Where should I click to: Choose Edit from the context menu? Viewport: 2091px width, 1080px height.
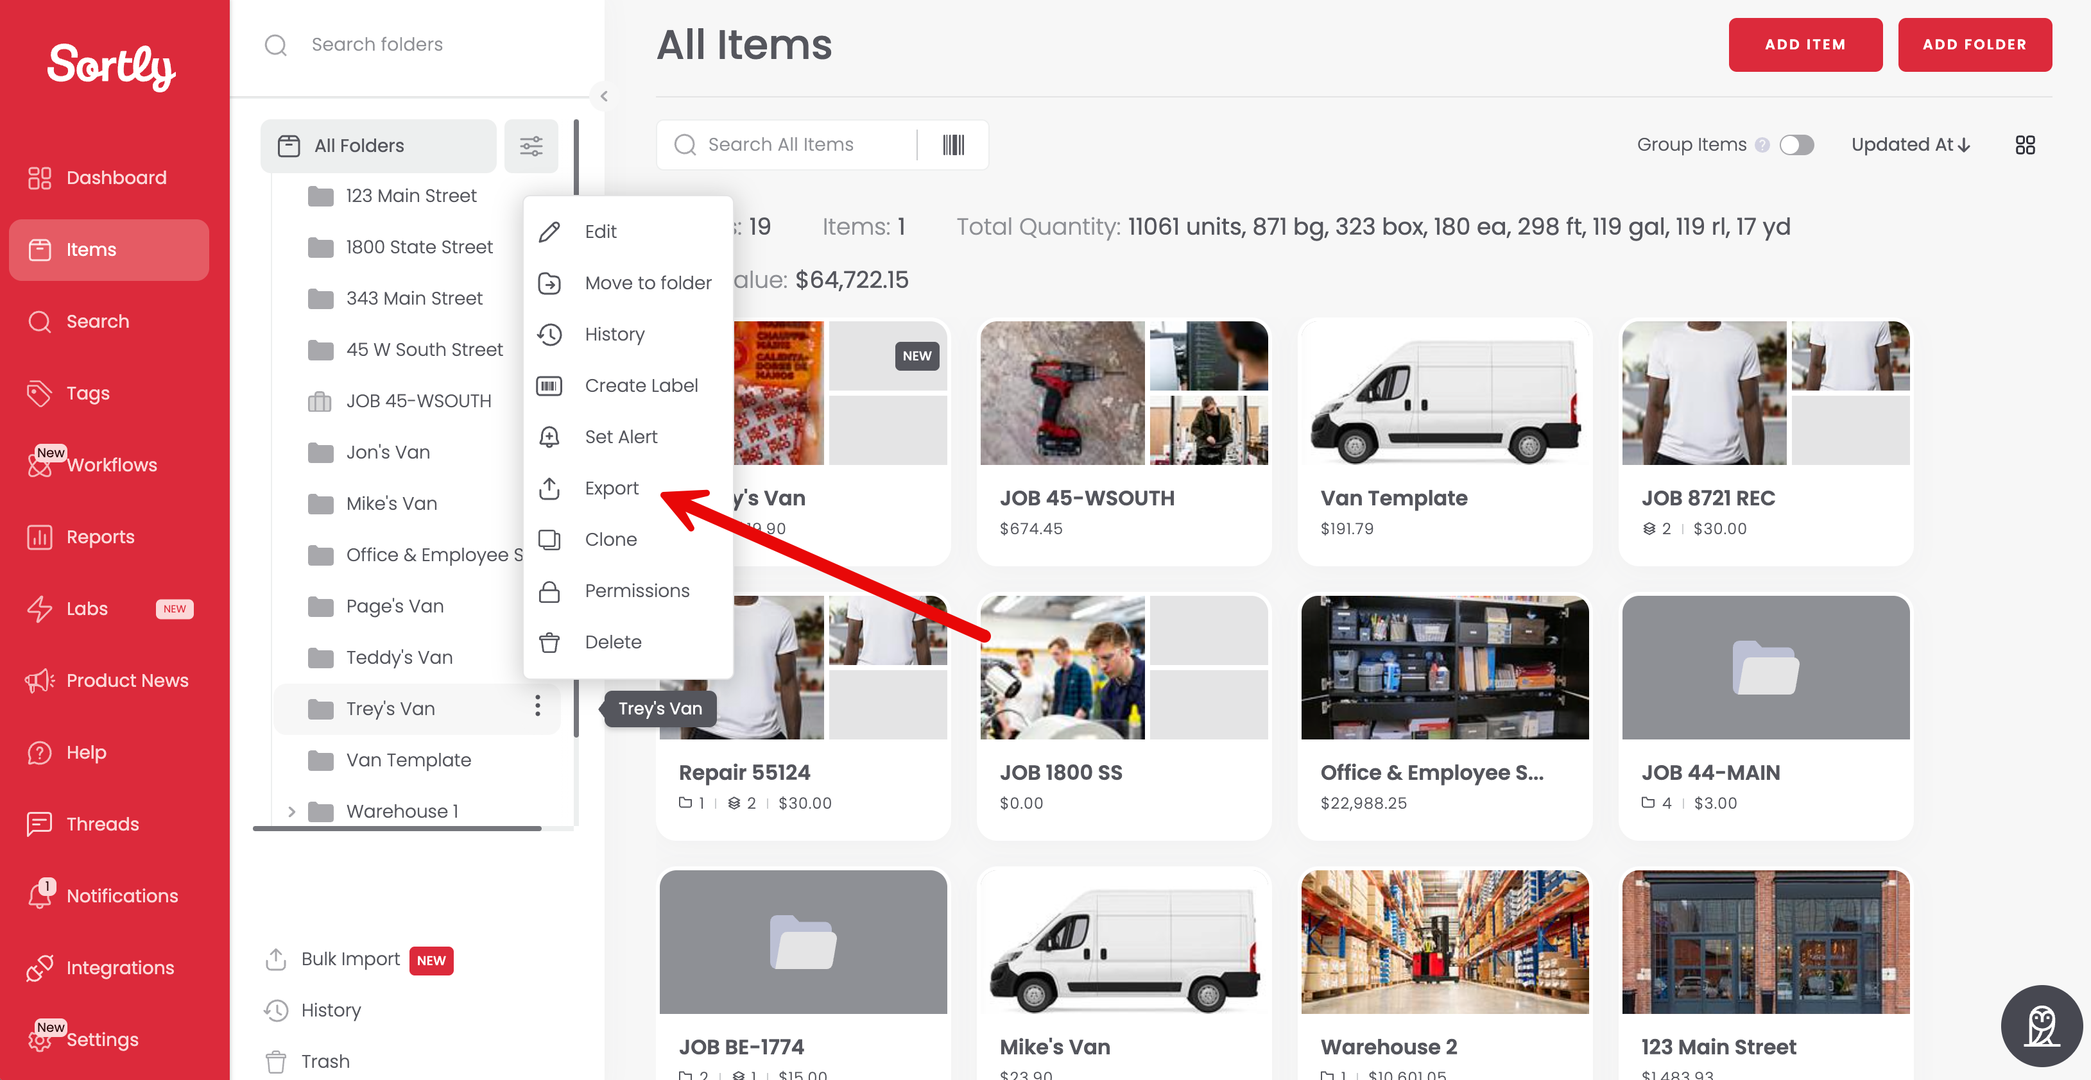pos(628,232)
